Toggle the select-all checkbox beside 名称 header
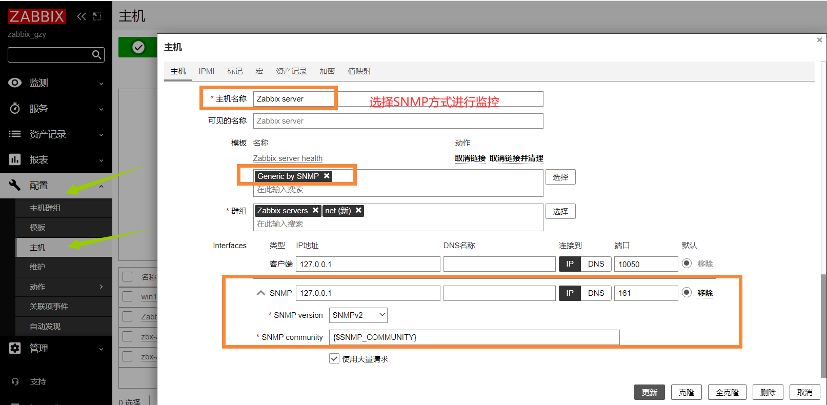The width and height of the screenshot is (827, 405). point(128,277)
